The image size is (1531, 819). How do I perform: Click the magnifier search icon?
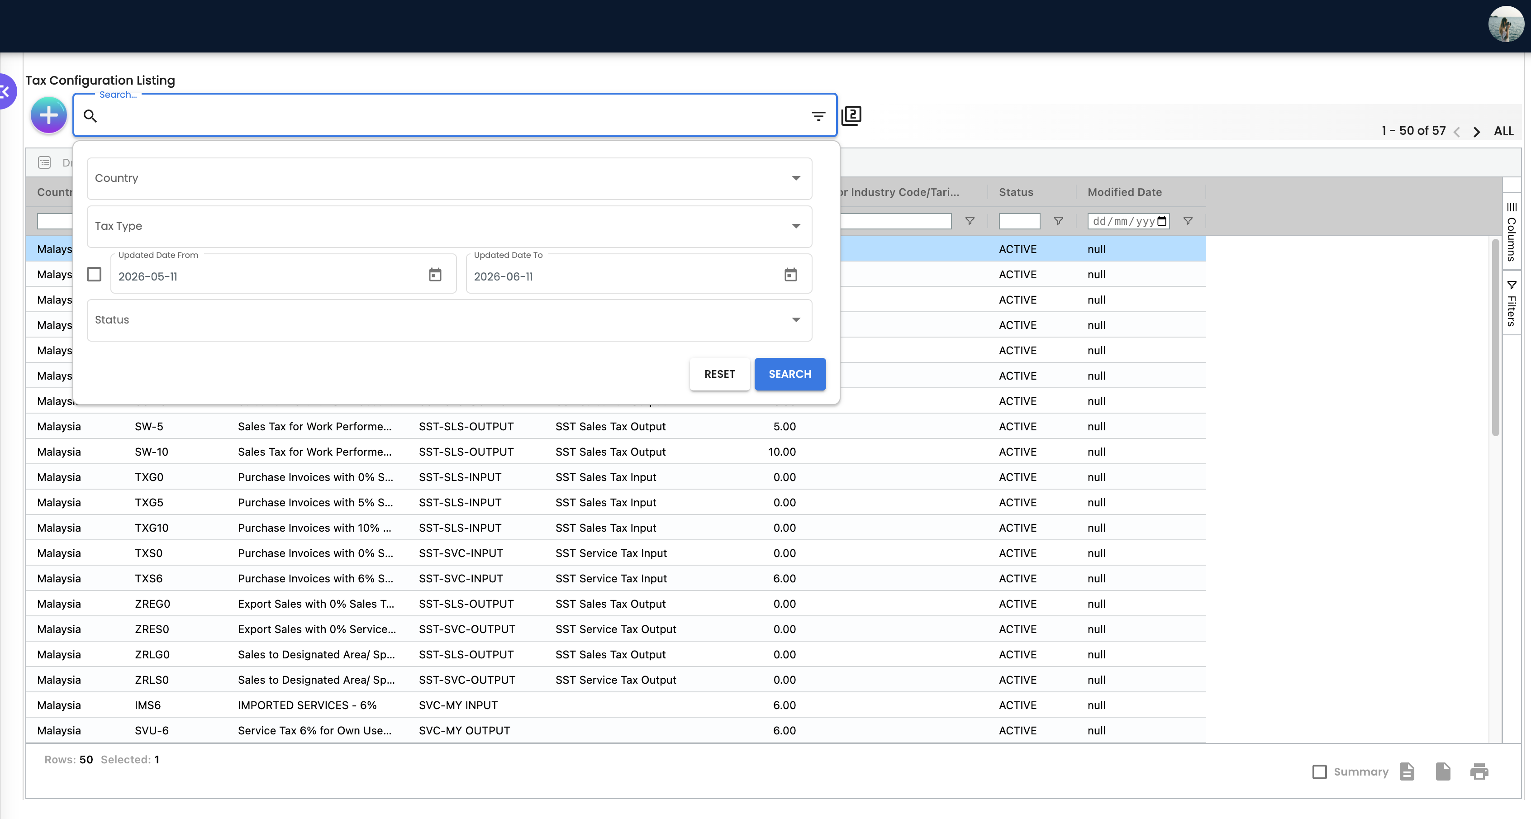click(x=90, y=116)
